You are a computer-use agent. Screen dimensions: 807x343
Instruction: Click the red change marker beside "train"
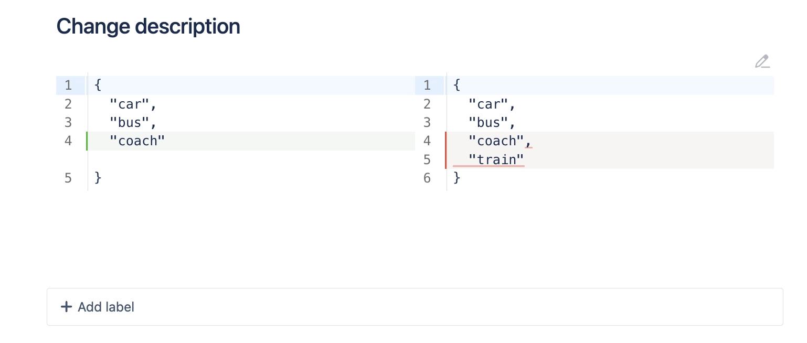(445, 160)
